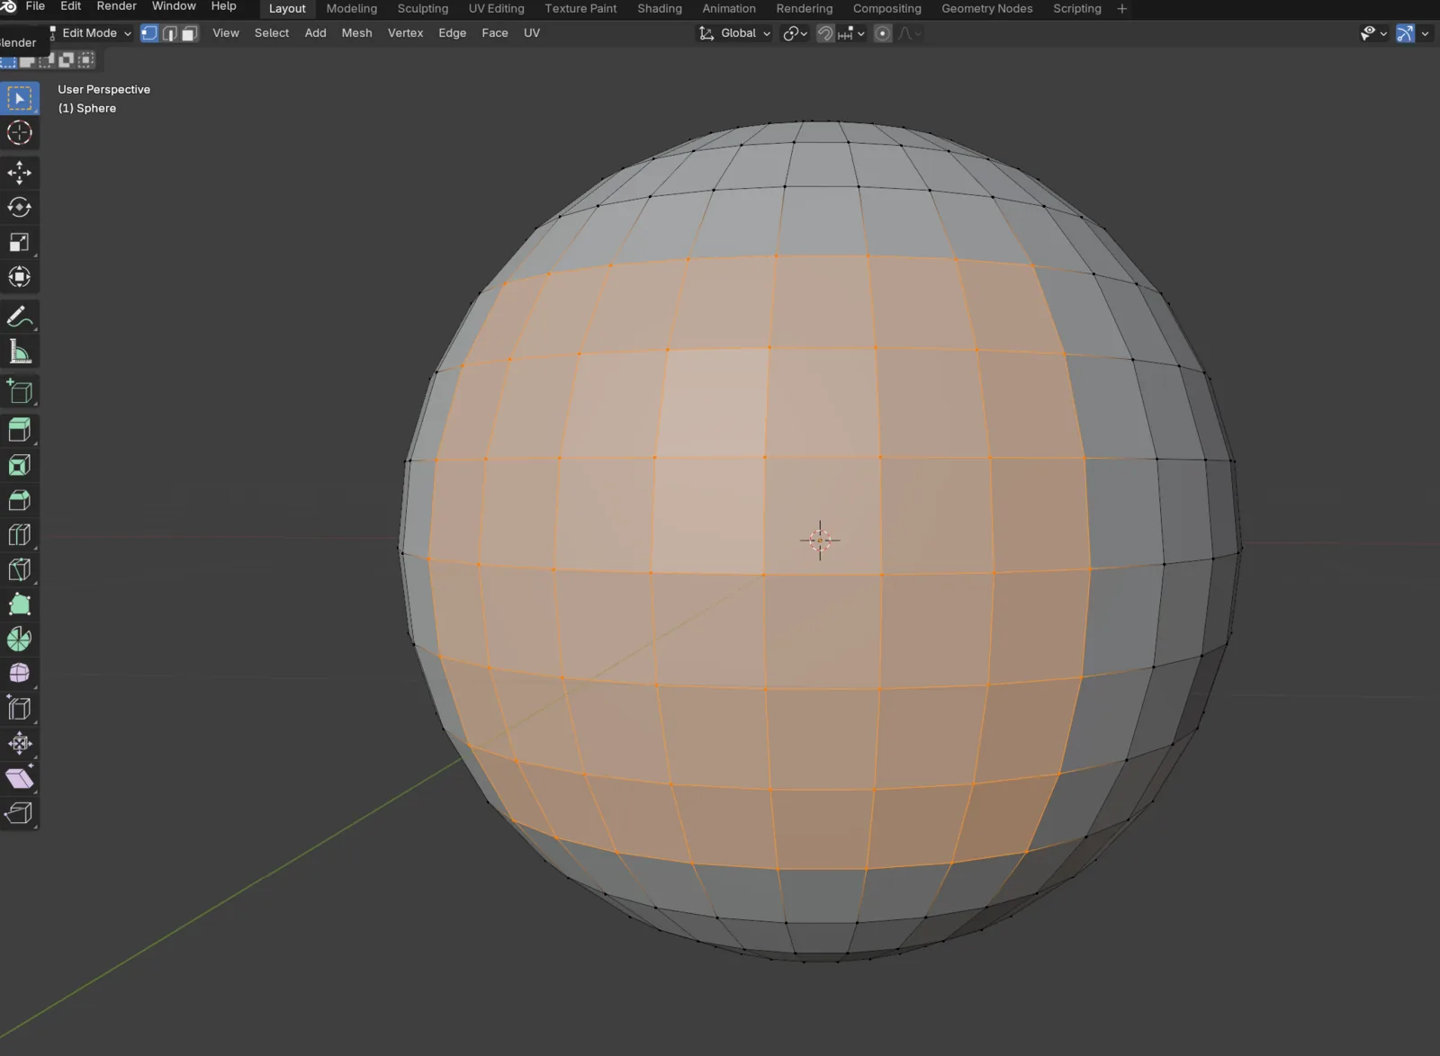
Task: Open the Vertex menu
Action: [x=405, y=33]
